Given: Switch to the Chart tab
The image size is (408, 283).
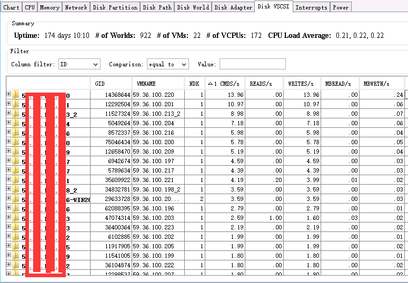Looking at the screenshot, I should (x=11, y=7).
